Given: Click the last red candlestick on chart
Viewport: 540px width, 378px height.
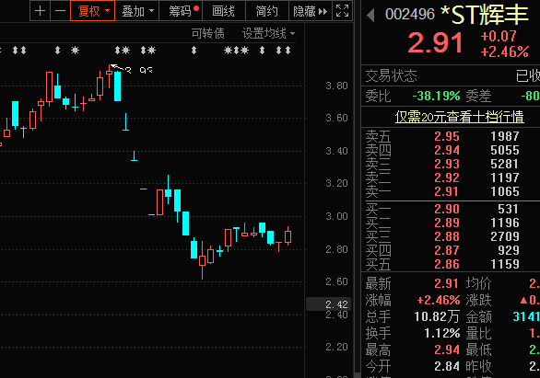Looking at the screenshot, I should pos(288,236).
